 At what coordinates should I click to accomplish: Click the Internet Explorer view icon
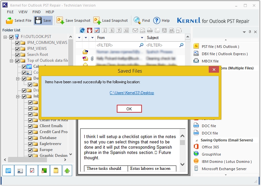tap(82, 30)
